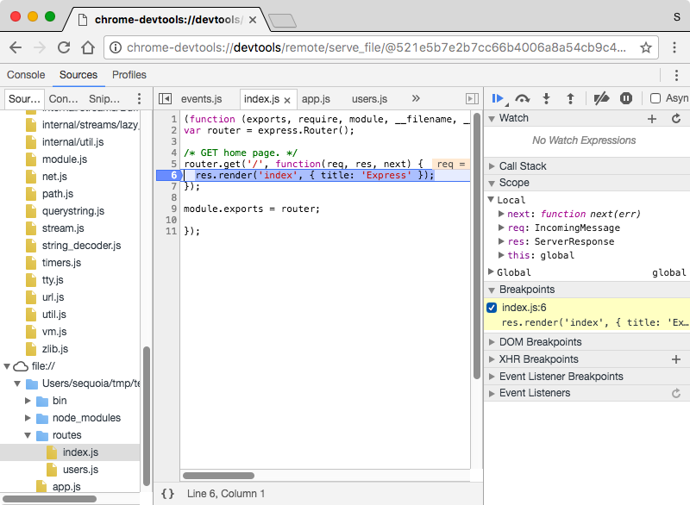This screenshot has width=690, height=505.
Task: Reload the page with refresh icon
Action: (64, 47)
